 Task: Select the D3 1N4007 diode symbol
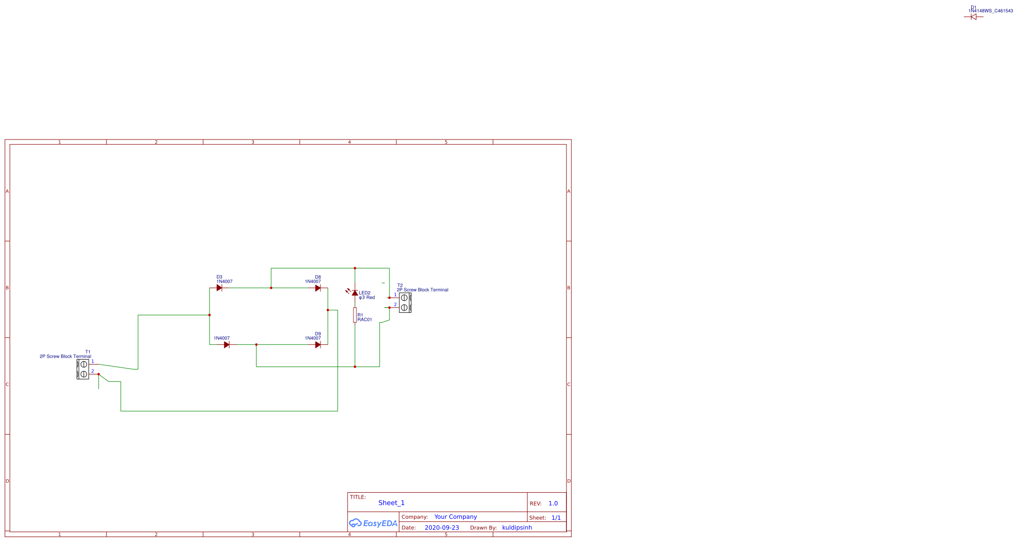click(220, 287)
